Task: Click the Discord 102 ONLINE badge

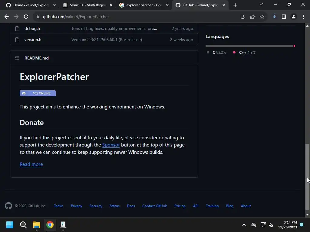Action: click(38, 93)
